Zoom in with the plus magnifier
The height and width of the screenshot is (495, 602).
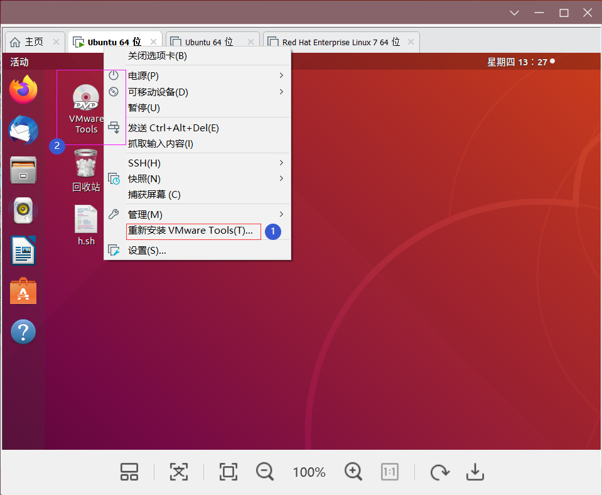[x=353, y=472]
